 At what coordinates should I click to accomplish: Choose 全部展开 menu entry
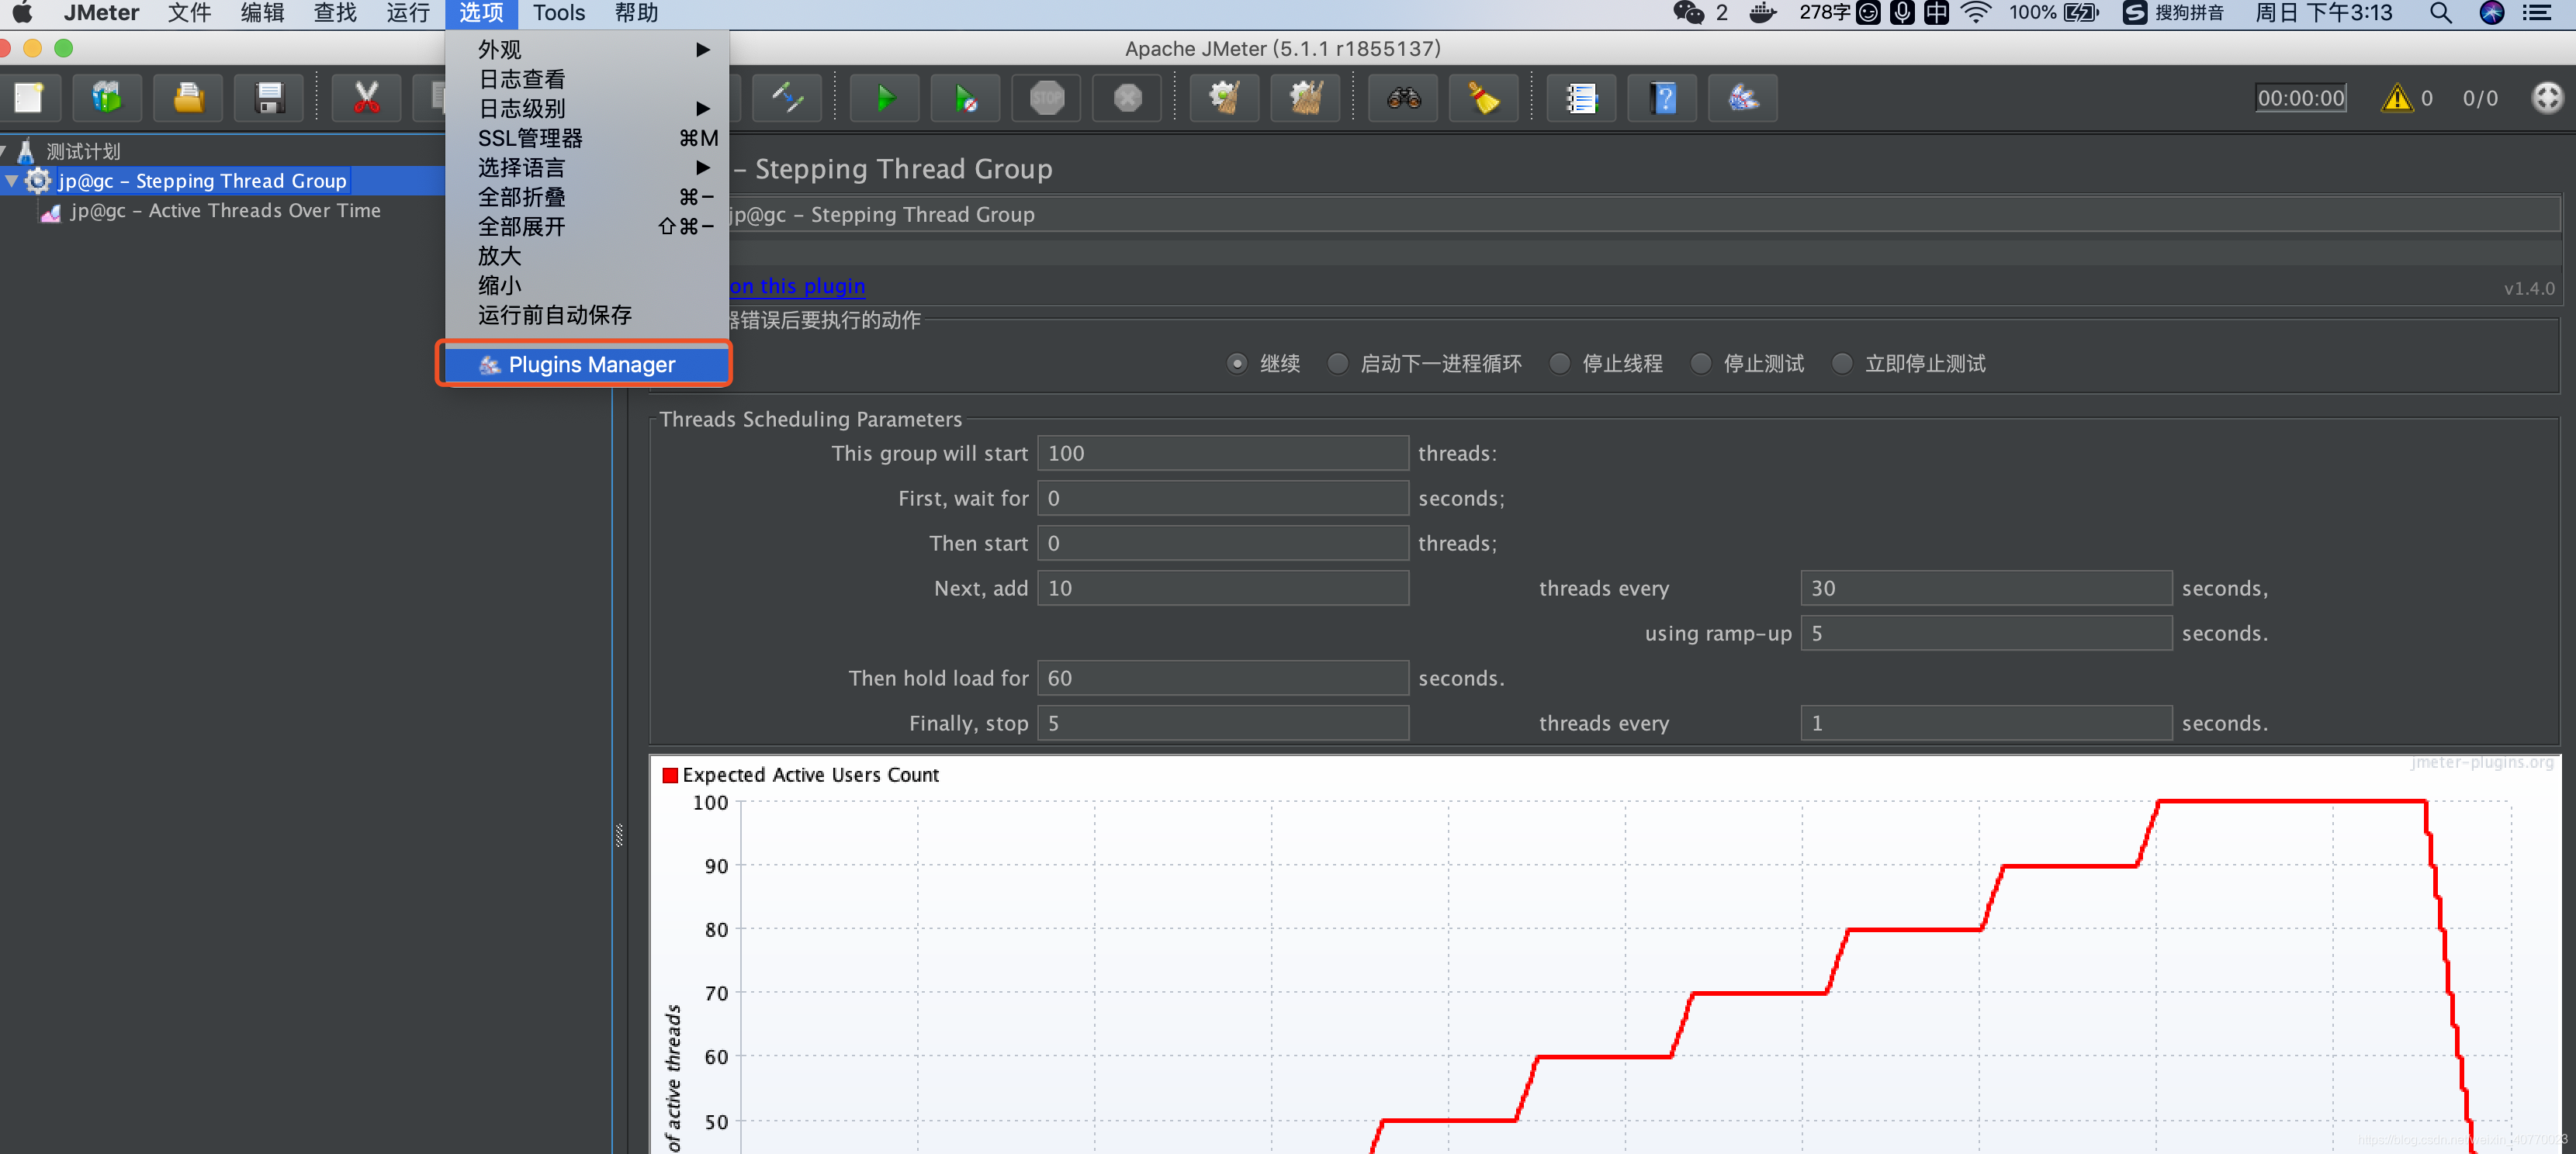pyautogui.click(x=587, y=226)
